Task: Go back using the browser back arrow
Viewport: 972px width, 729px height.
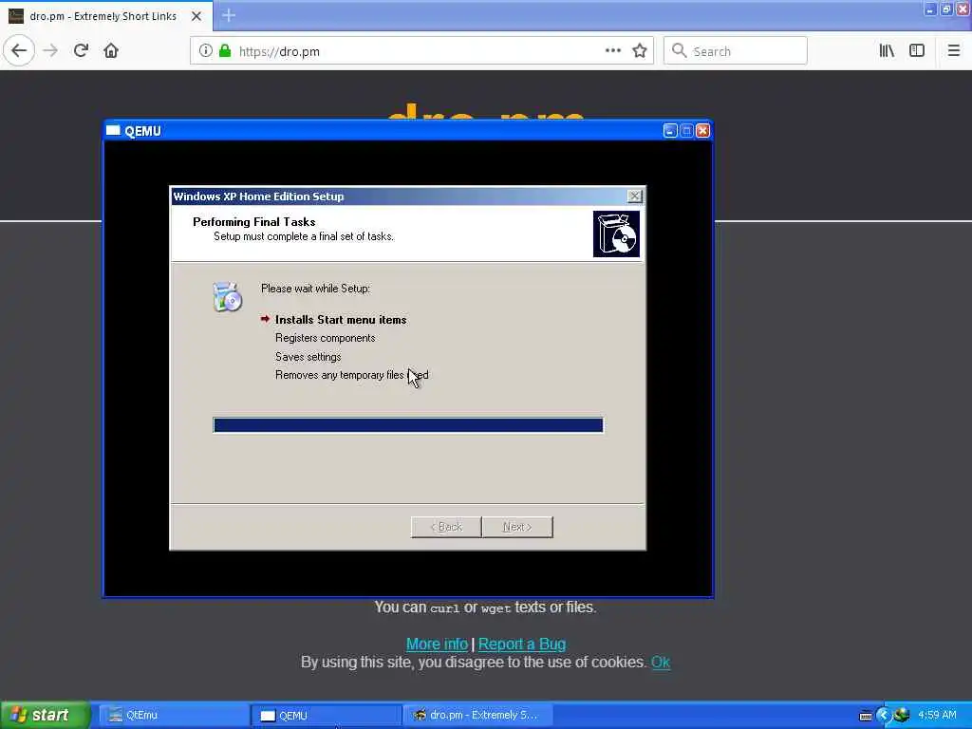Action: pyautogui.click(x=19, y=51)
